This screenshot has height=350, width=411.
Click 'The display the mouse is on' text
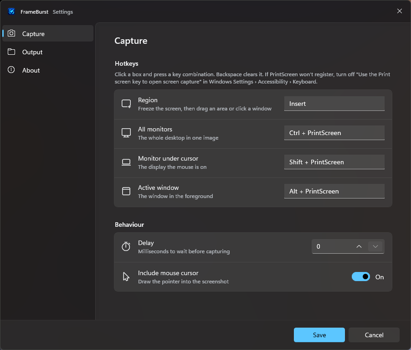[x=172, y=167]
